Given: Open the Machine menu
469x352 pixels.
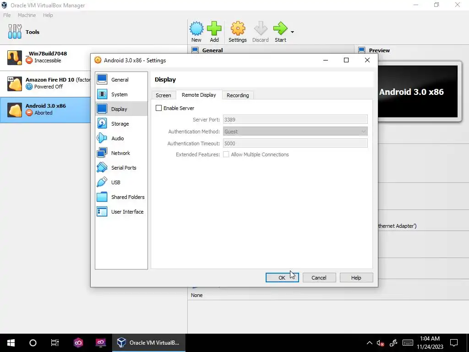Looking at the screenshot, I should pos(27,15).
